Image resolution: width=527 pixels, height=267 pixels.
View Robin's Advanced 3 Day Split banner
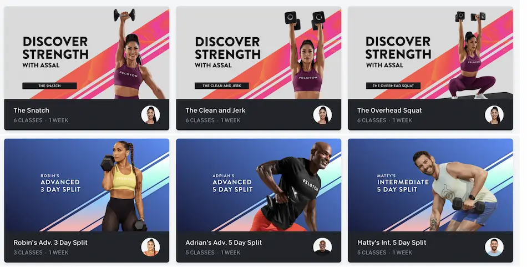(87, 185)
